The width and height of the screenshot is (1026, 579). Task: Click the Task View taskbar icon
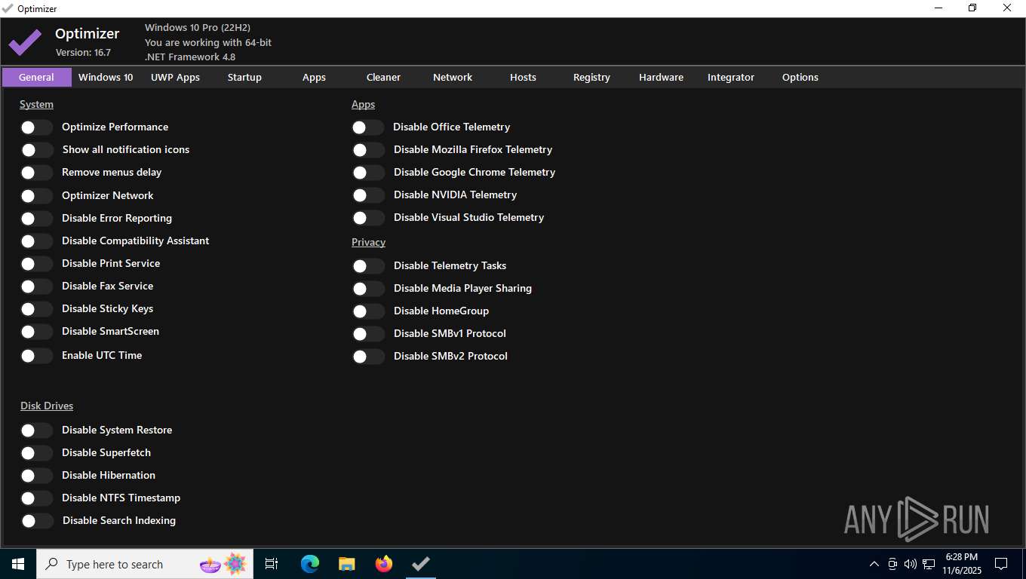[x=272, y=564]
